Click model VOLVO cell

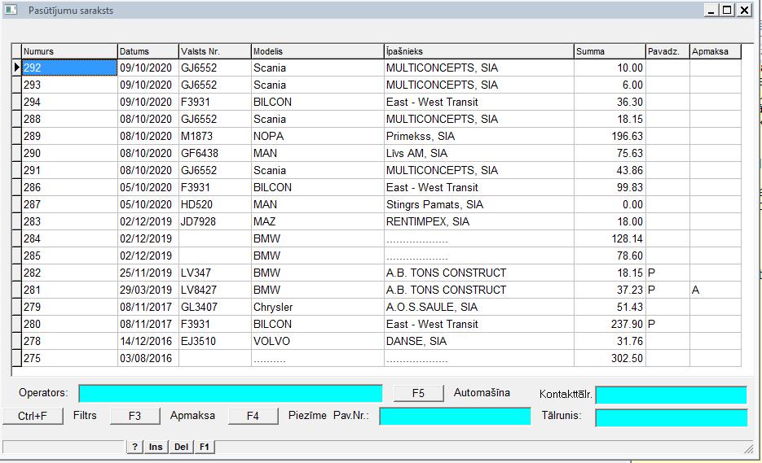click(318, 341)
